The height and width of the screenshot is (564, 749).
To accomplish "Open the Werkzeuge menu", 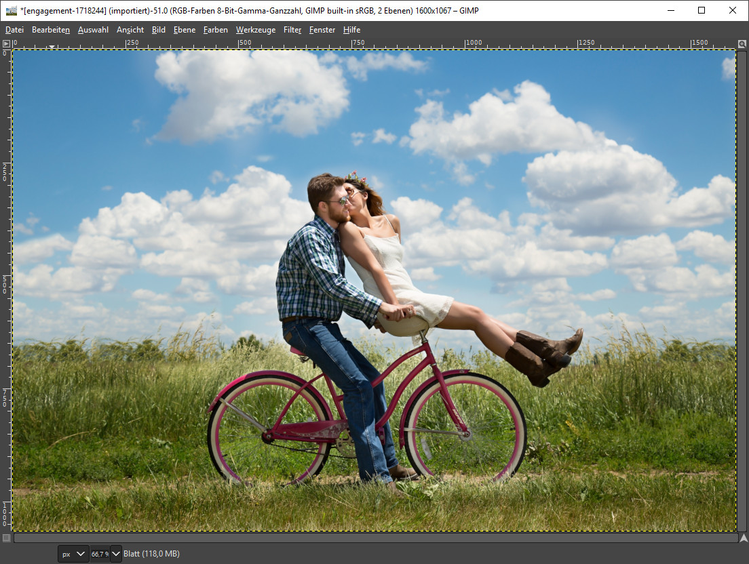I will pos(255,30).
